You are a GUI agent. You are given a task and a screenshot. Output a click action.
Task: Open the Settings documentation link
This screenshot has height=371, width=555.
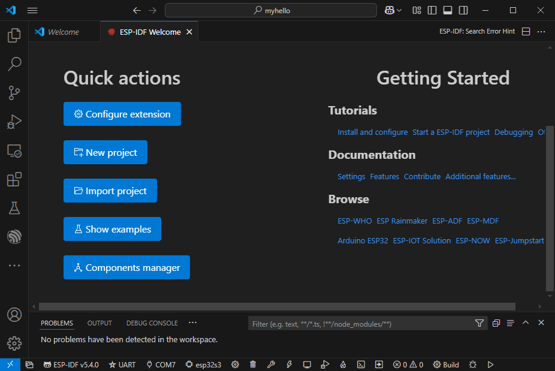click(351, 176)
